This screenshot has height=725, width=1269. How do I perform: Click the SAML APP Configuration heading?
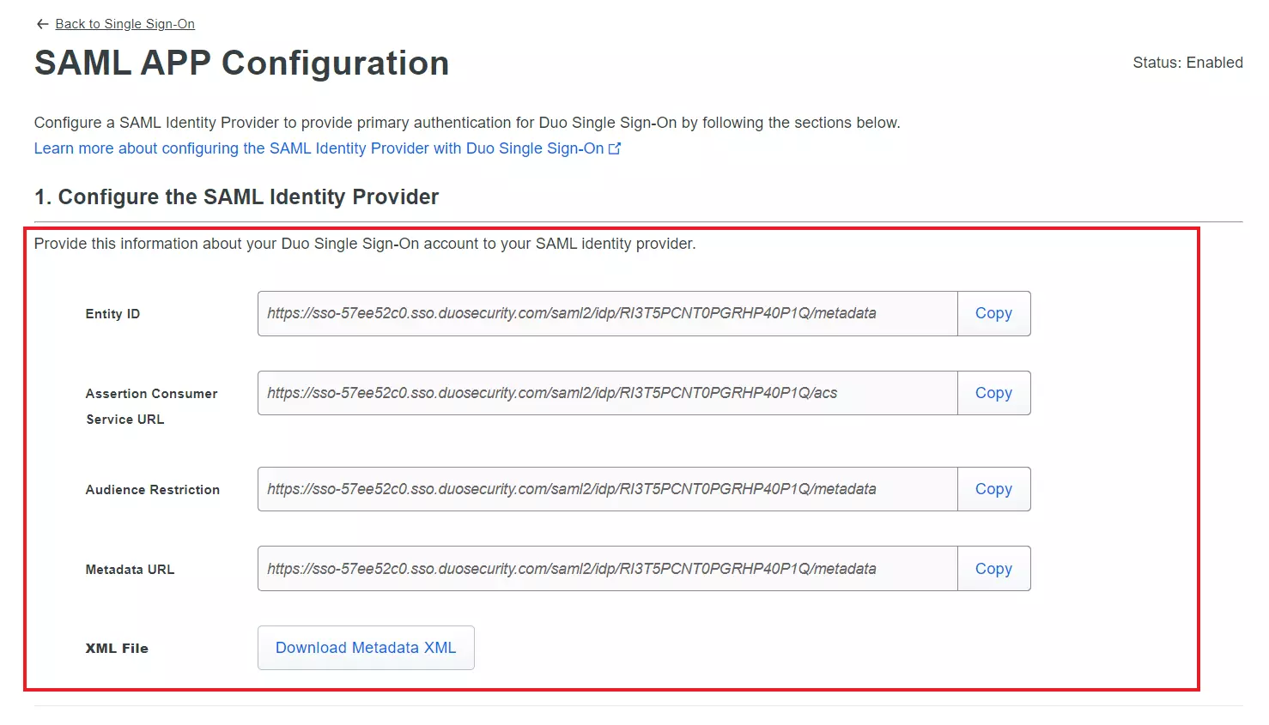(241, 63)
